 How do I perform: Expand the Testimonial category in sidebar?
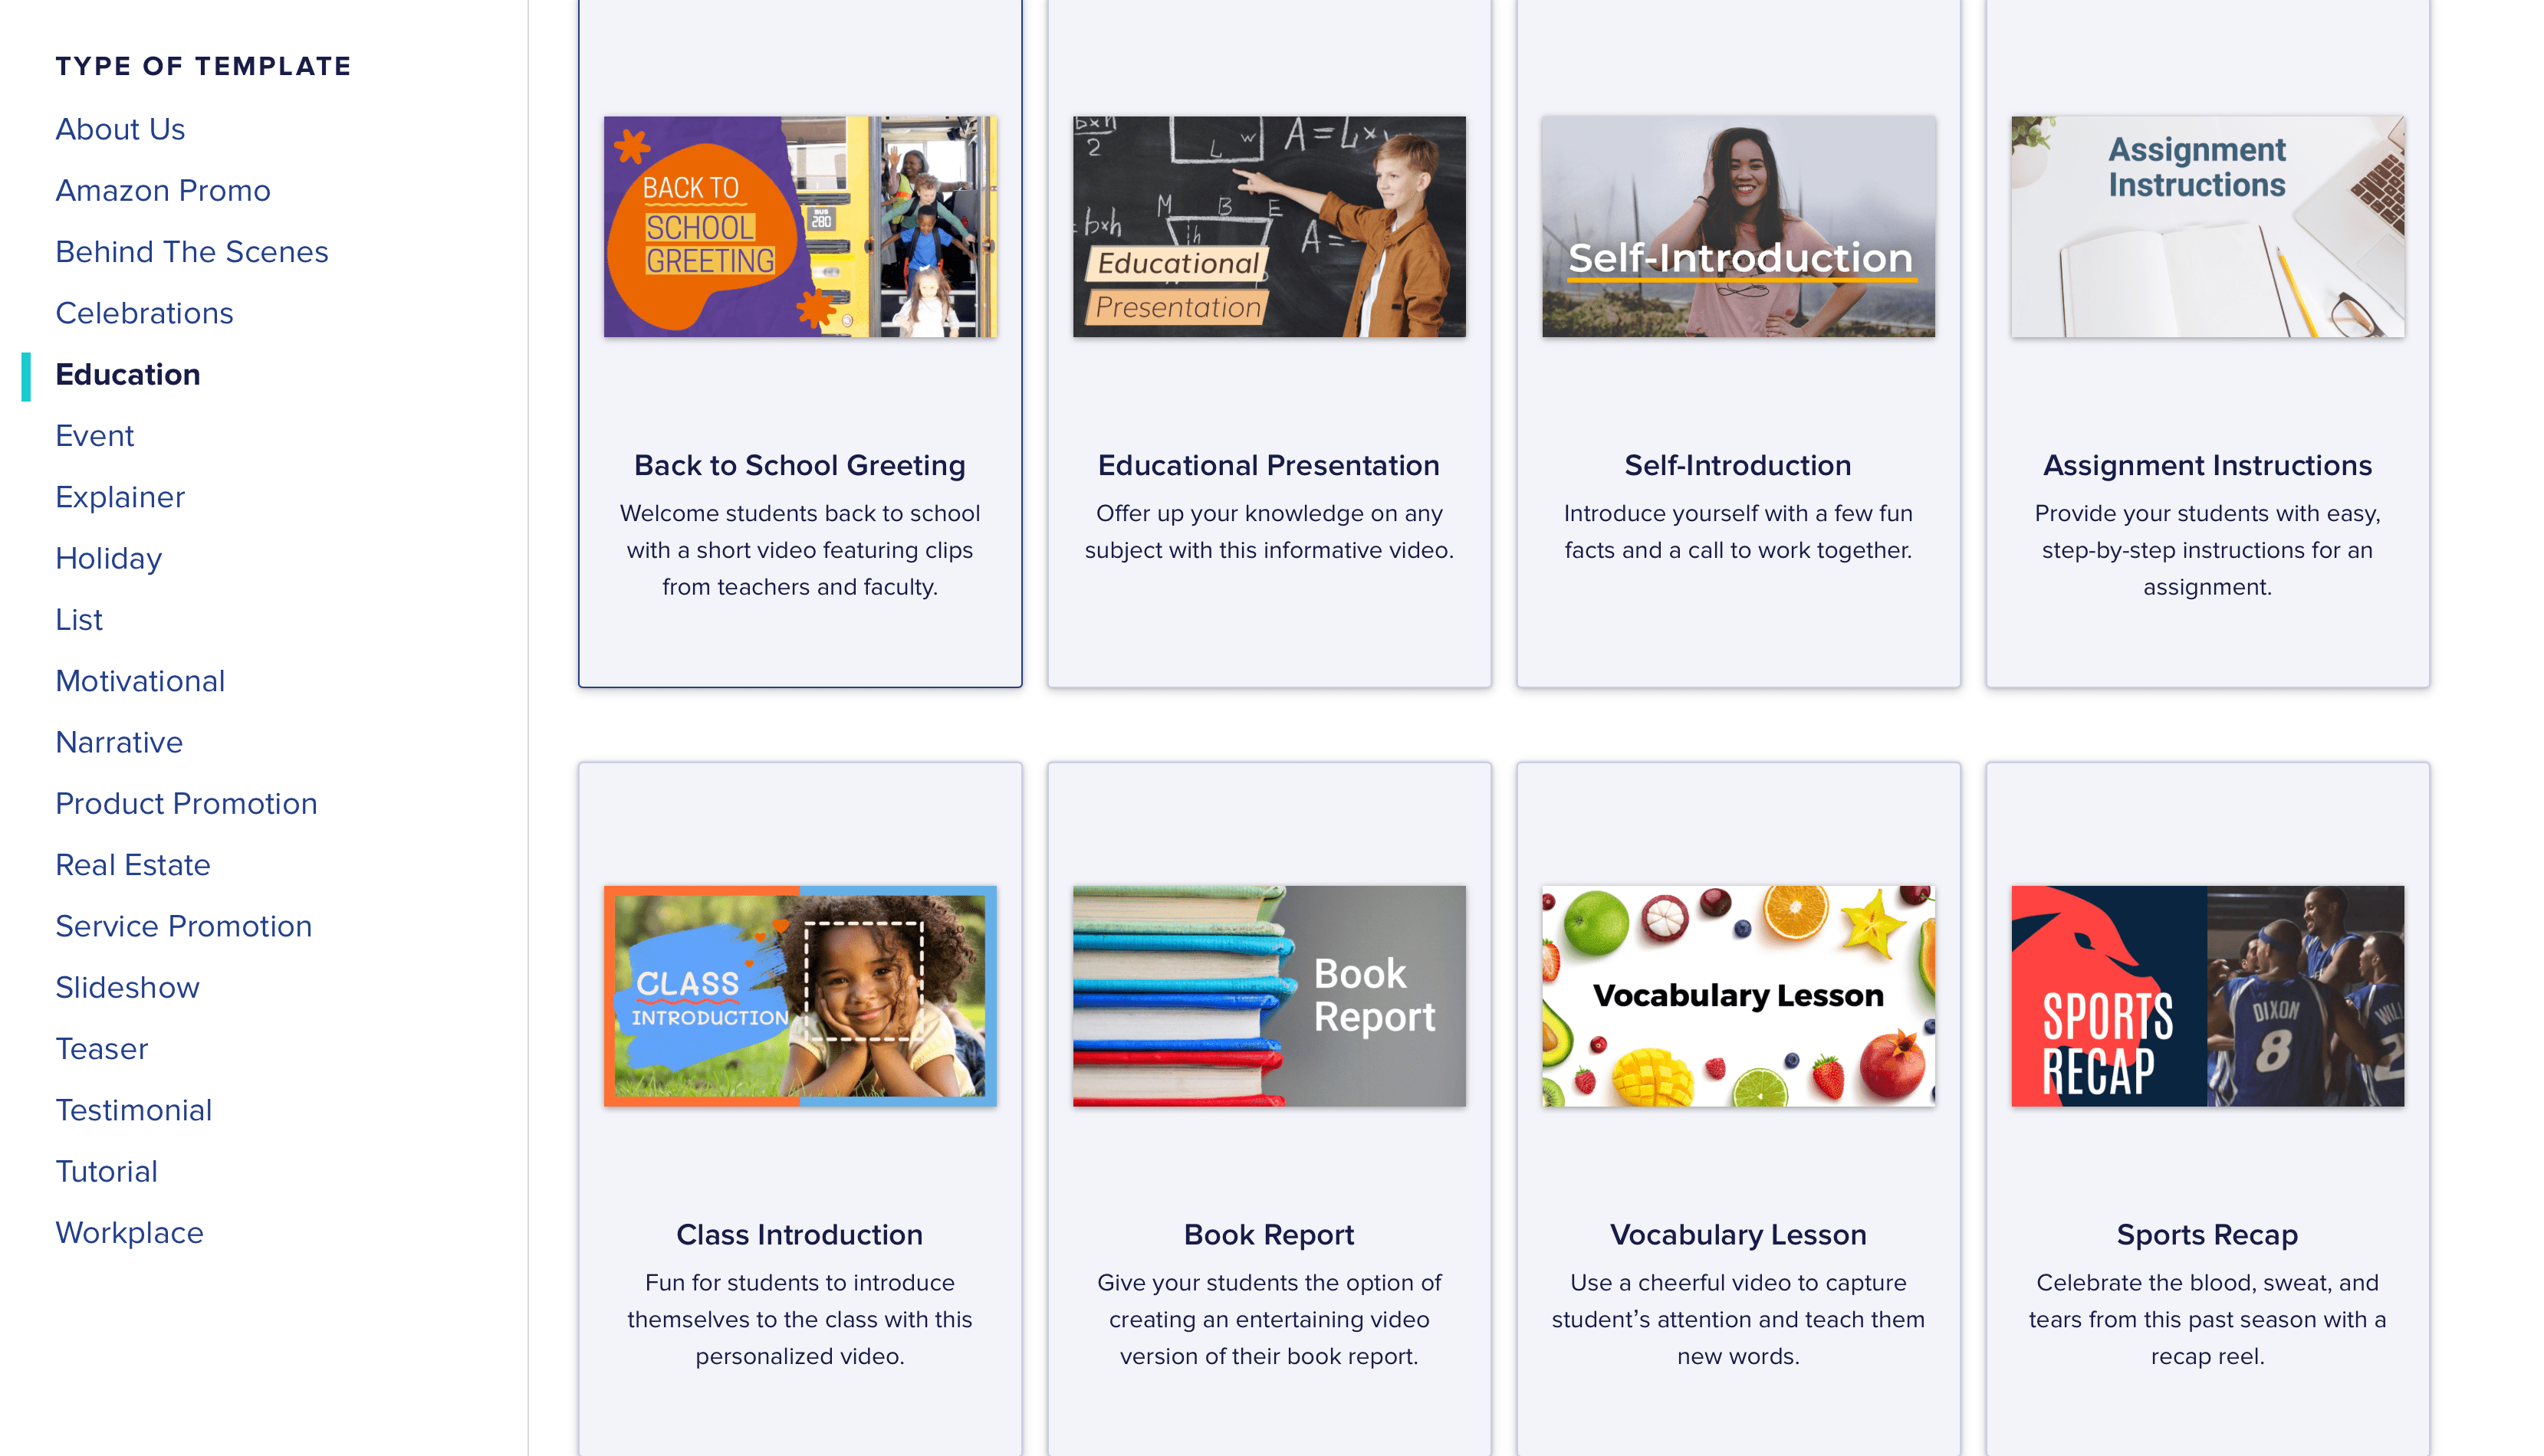[131, 1109]
